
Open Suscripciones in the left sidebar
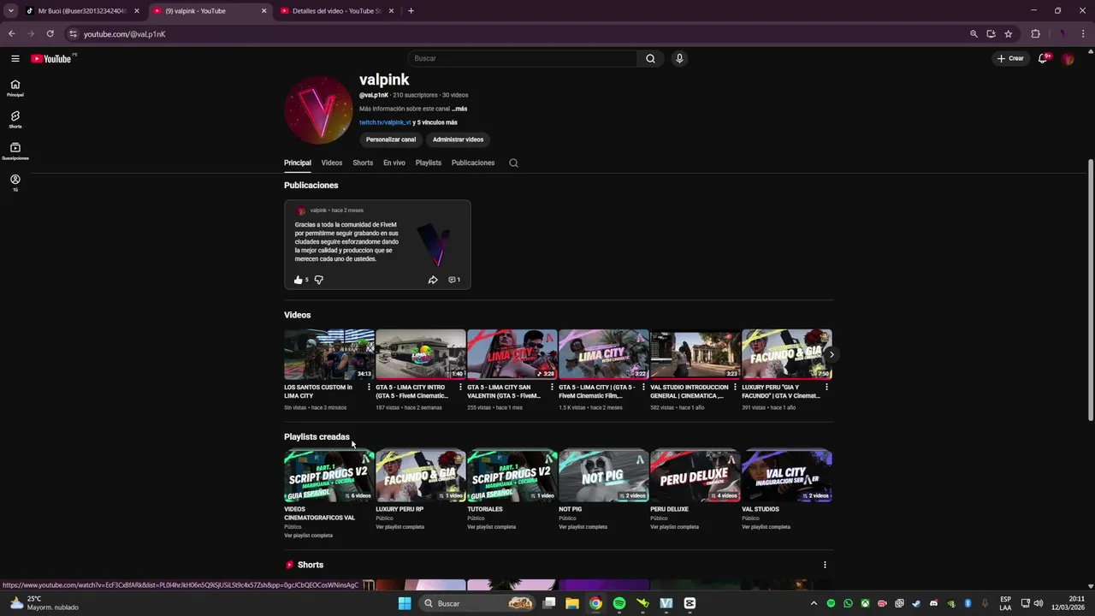pos(15,151)
